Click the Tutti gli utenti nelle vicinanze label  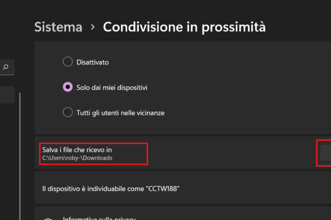[x=121, y=112]
